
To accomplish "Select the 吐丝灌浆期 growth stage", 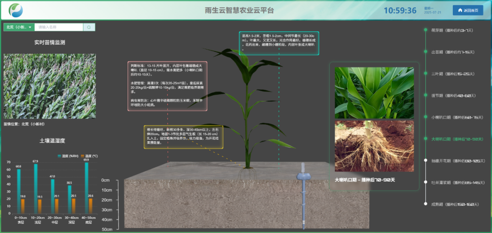I will [458, 182].
